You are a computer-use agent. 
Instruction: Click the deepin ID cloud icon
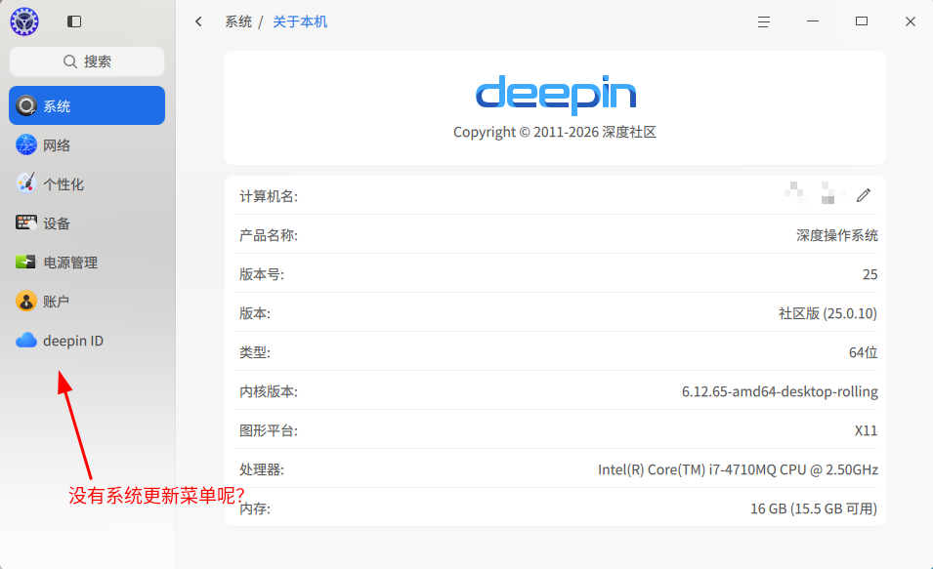point(26,340)
